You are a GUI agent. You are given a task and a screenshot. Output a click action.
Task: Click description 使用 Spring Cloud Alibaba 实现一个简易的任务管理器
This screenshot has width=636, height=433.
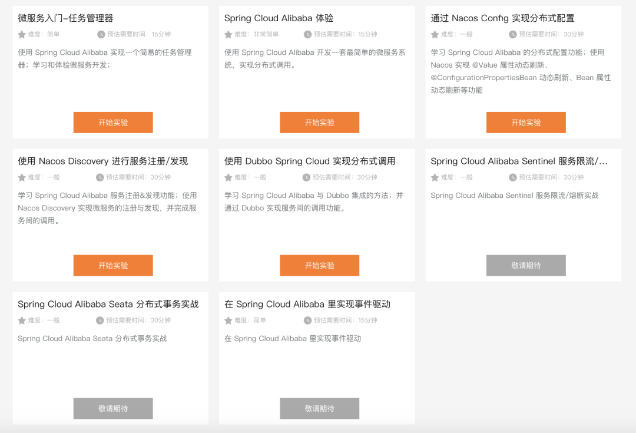click(x=105, y=58)
